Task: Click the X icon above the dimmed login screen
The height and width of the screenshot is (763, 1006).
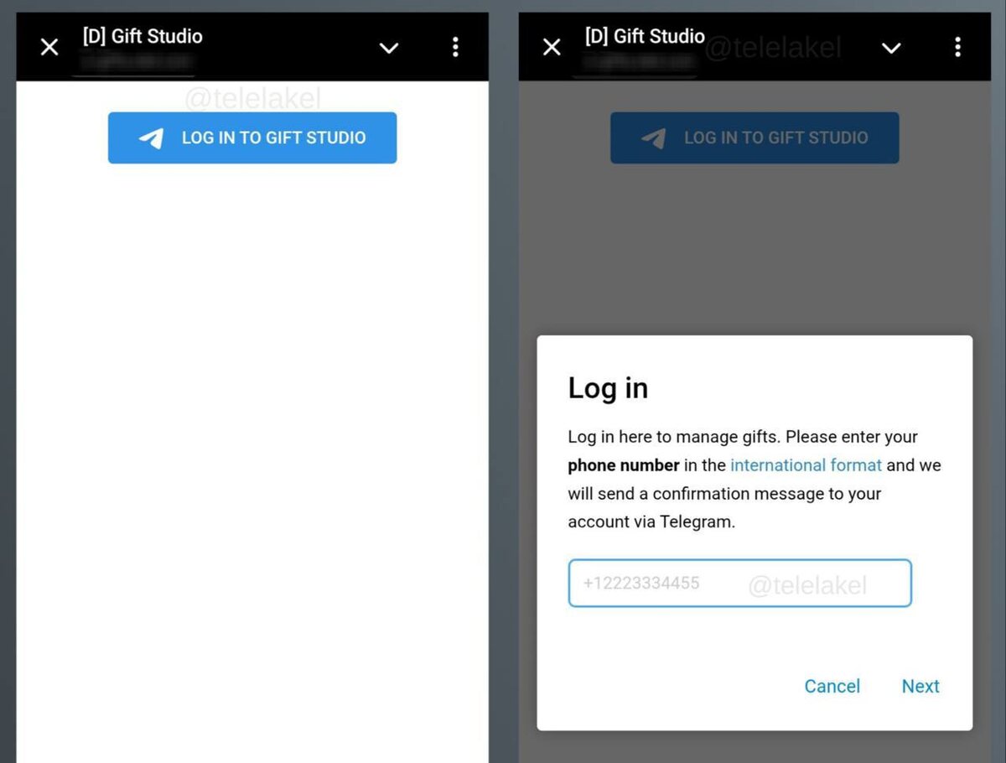Action: [552, 47]
